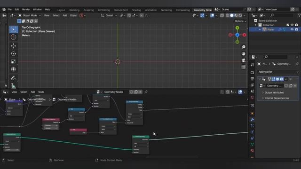This screenshot has height=169, width=301.
Task: Open the Render properties tab
Action: (252, 73)
